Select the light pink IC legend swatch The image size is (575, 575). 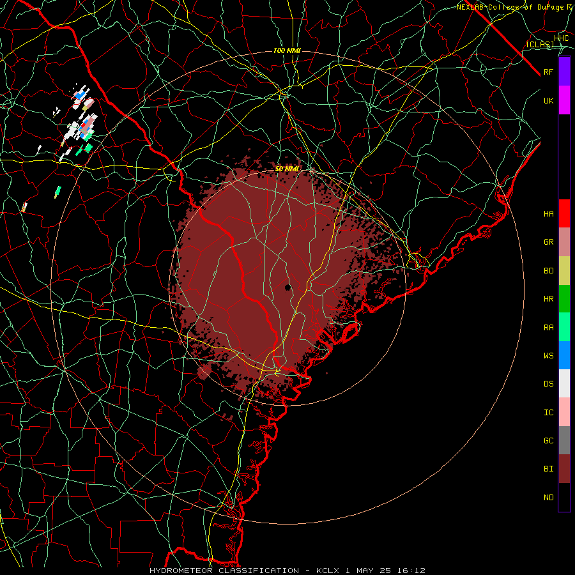tap(564, 412)
